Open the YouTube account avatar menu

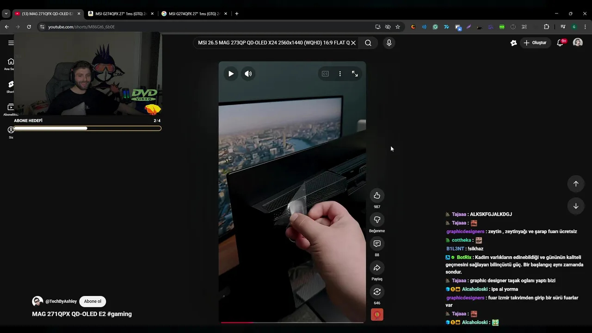pos(578,43)
